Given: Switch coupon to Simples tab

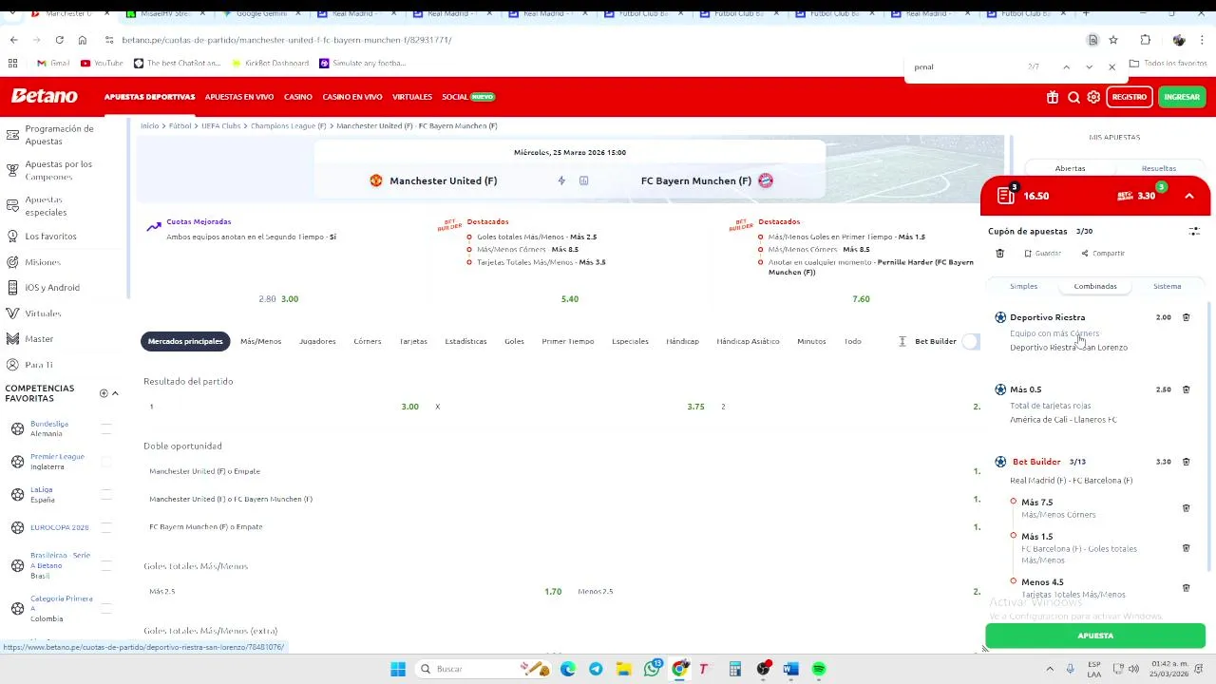Looking at the screenshot, I should click(1023, 286).
